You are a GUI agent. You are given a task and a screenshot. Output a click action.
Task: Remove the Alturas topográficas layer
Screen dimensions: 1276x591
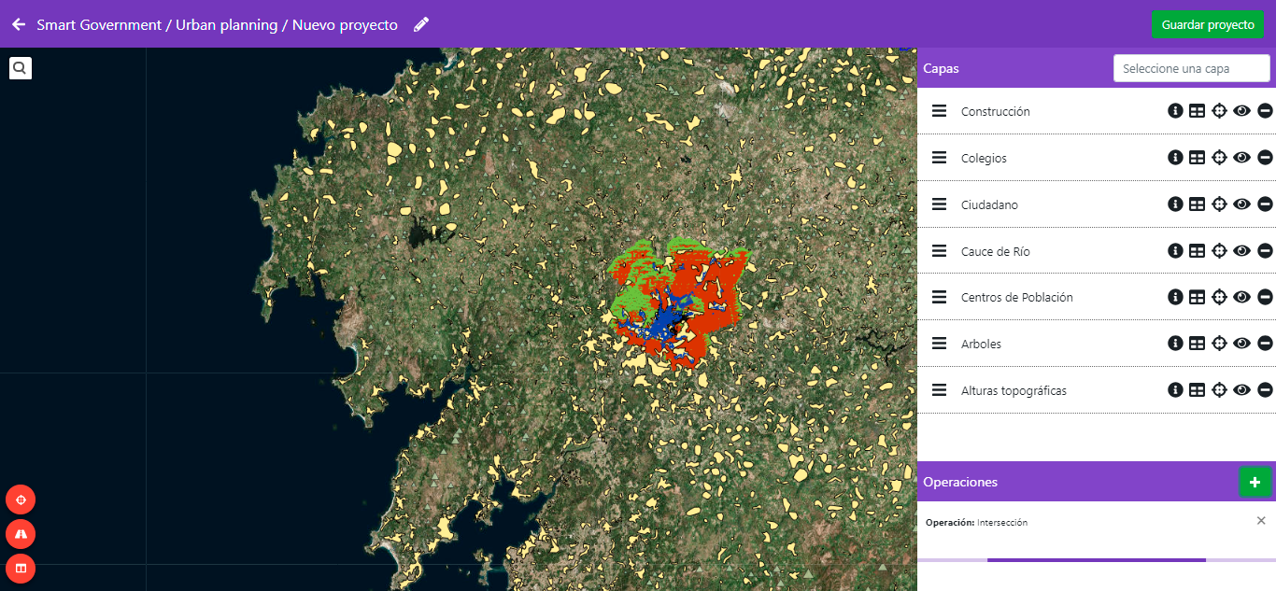pyautogui.click(x=1265, y=390)
